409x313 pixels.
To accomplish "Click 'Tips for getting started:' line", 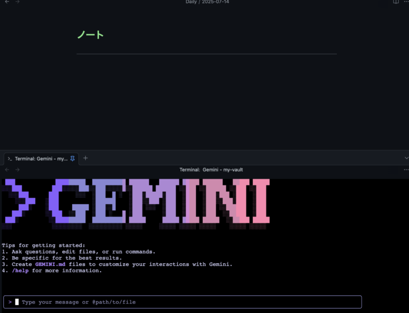I will pos(43,246).
